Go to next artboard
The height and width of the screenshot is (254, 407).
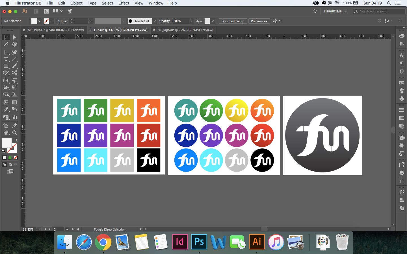pos(73,229)
